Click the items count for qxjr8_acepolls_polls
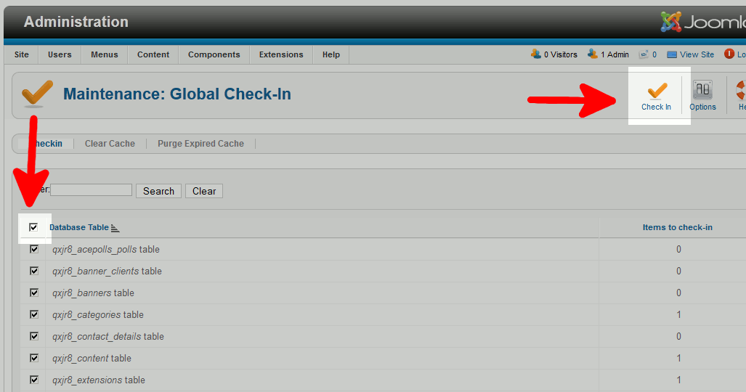 tap(679, 249)
